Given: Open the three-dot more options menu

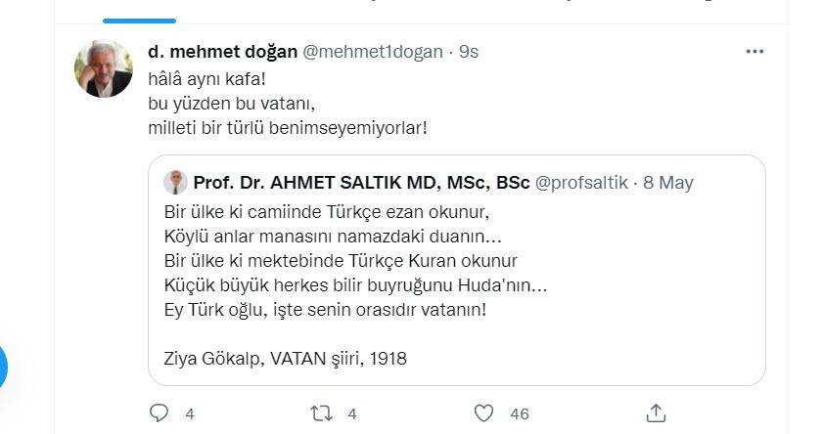Looking at the screenshot, I should 754,51.
